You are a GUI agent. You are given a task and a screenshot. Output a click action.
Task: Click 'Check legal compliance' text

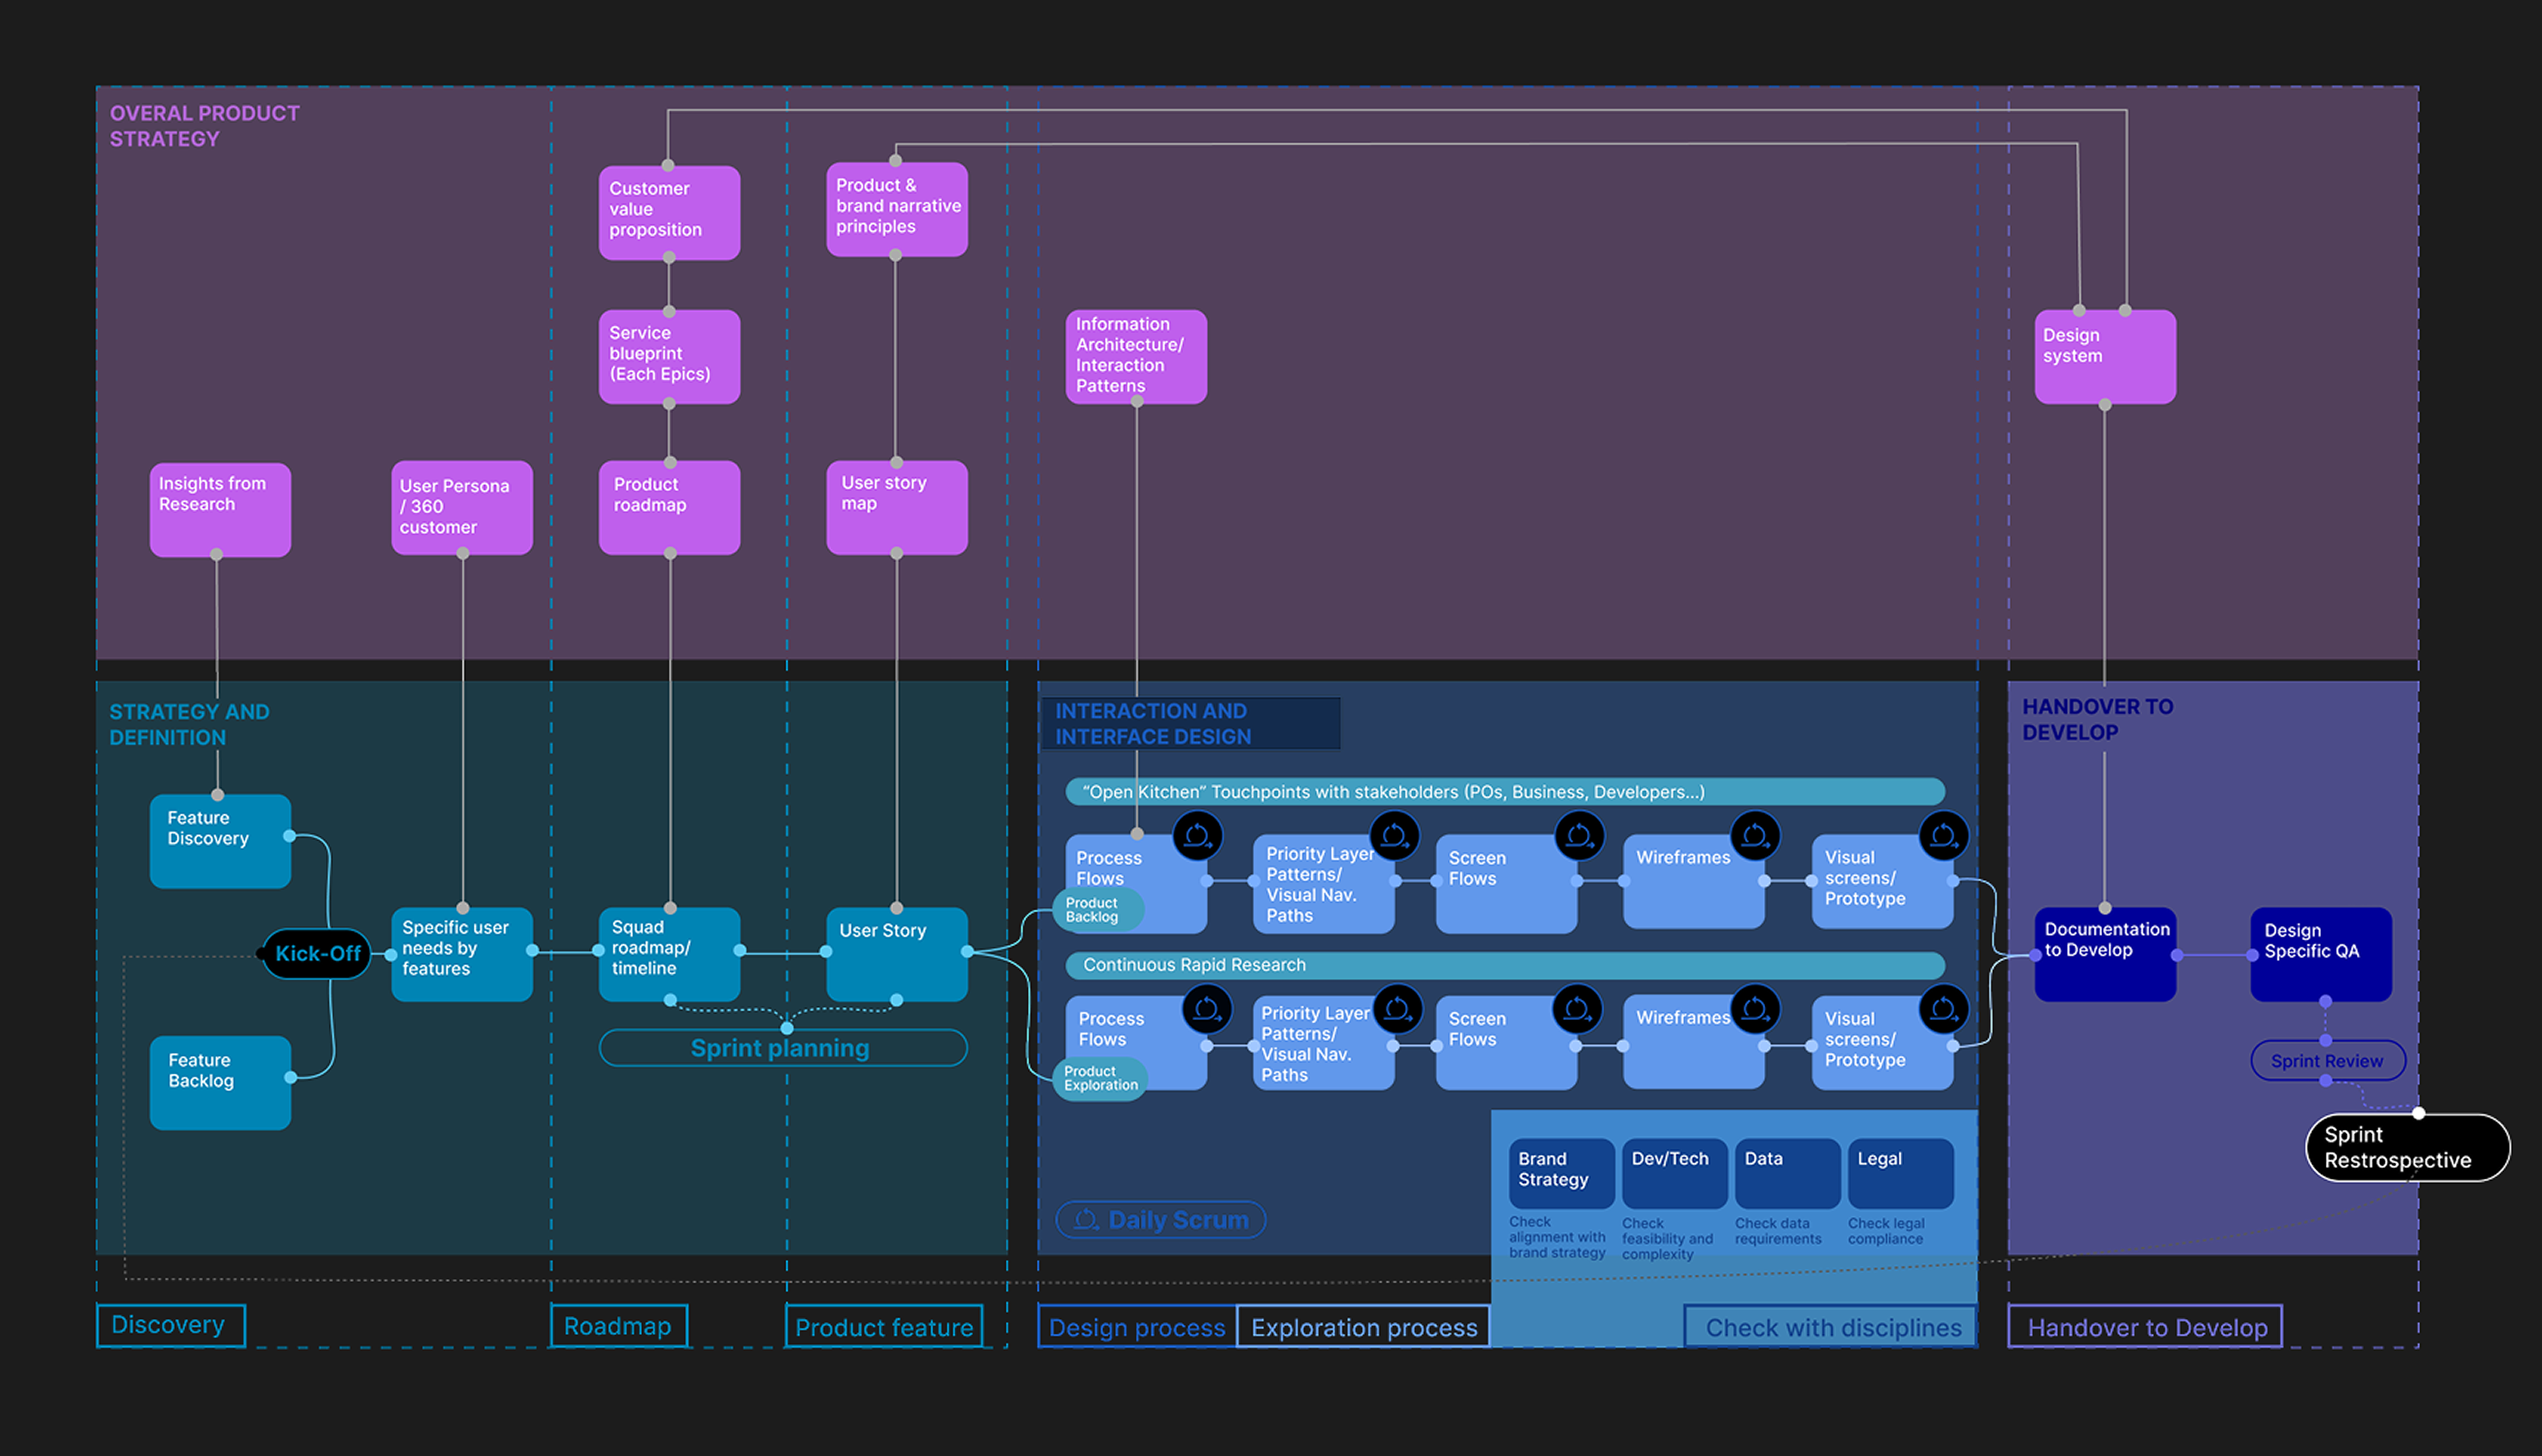pyautogui.click(x=1886, y=1231)
